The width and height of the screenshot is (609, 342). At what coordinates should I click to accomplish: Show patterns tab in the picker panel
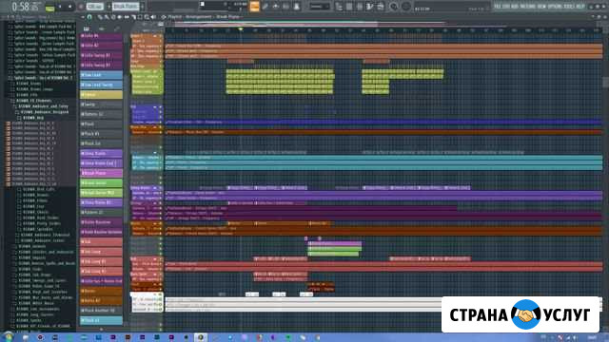tap(87, 28)
